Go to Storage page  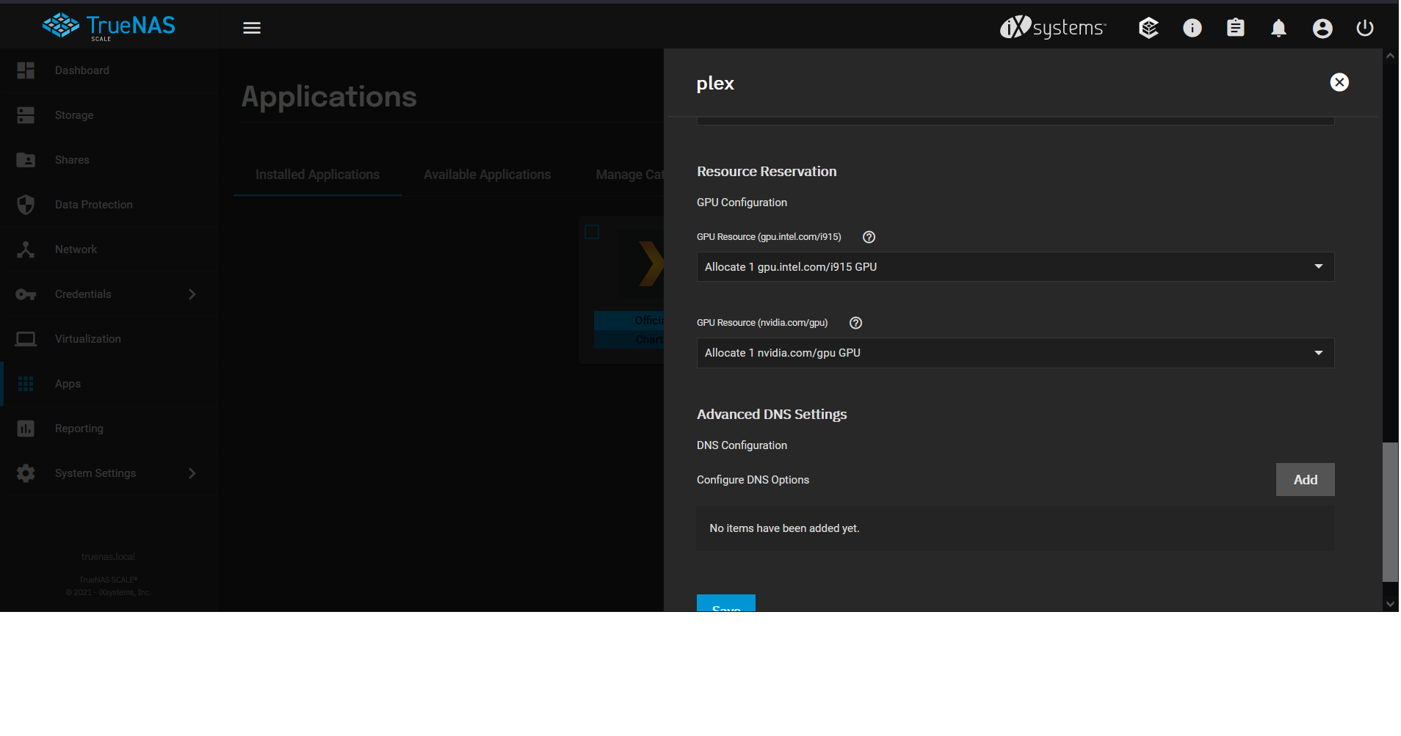coord(74,115)
